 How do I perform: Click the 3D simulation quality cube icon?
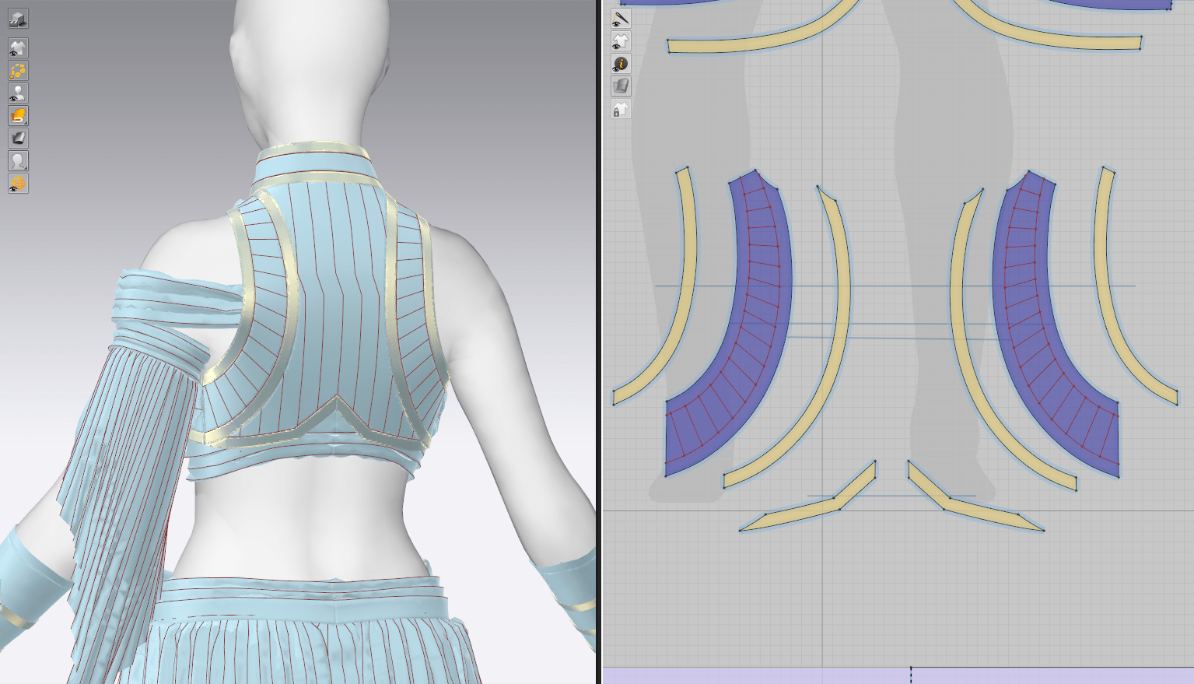tap(18, 19)
